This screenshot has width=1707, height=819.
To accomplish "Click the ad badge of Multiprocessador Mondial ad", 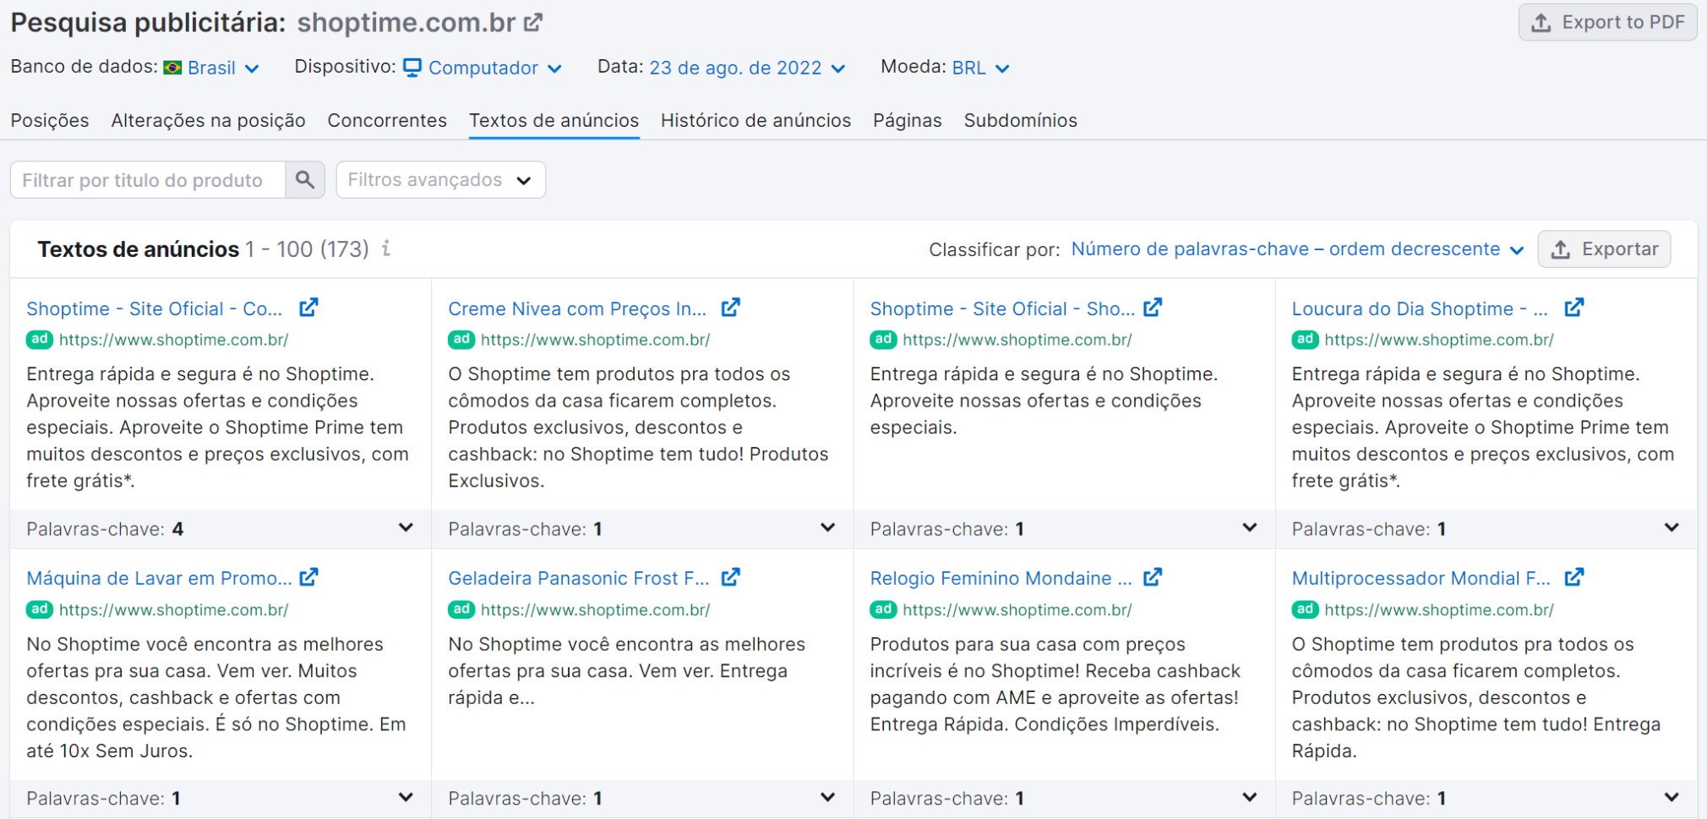I will coord(1306,609).
